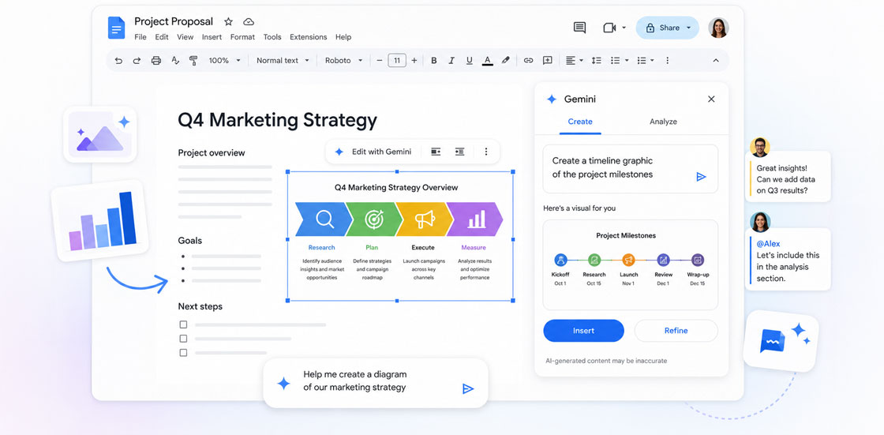
Task: Open the account profile avatar
Action: click(x=718, y=28)
